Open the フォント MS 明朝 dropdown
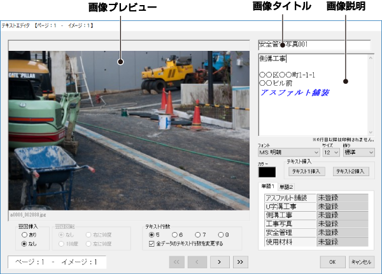Viewport: 382px width, 274px height. pos(288,153)
